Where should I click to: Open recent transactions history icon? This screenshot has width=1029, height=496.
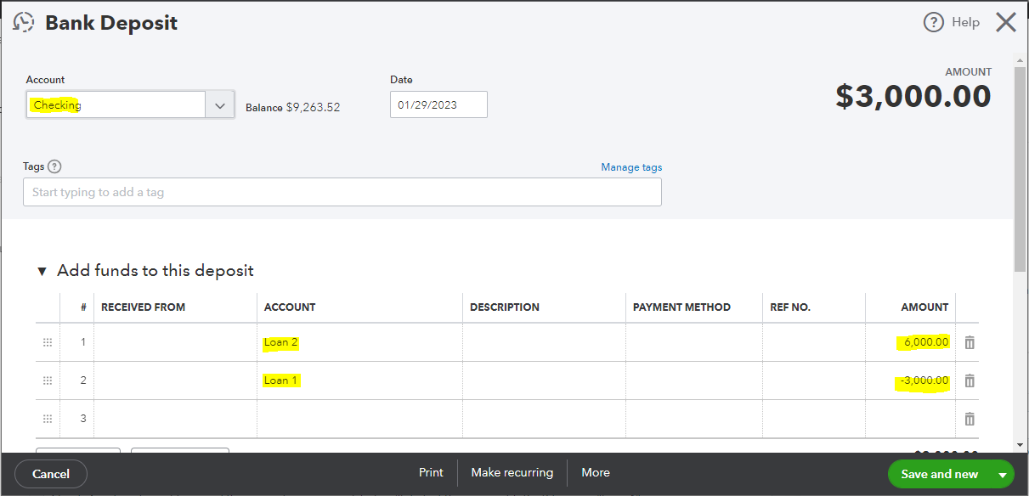[24, 23]
